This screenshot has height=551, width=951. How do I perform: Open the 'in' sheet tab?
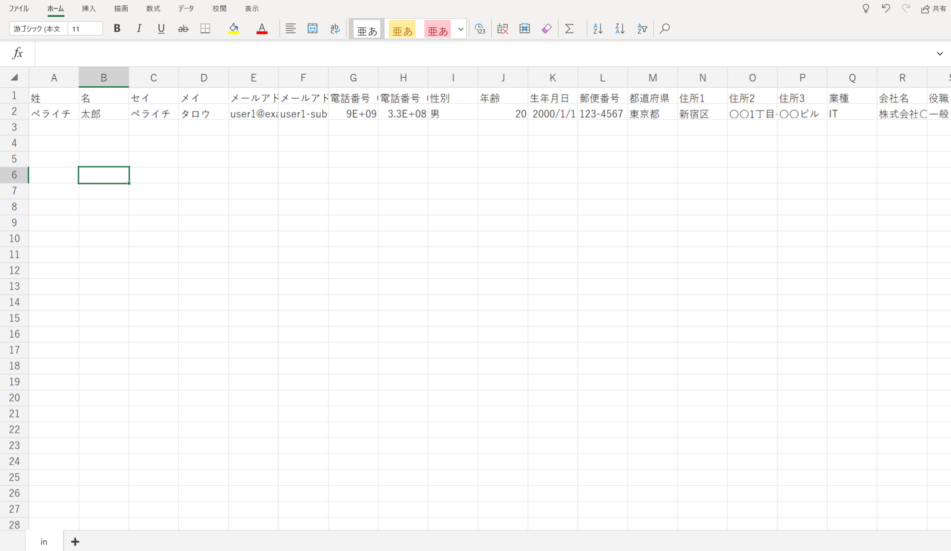44,541
